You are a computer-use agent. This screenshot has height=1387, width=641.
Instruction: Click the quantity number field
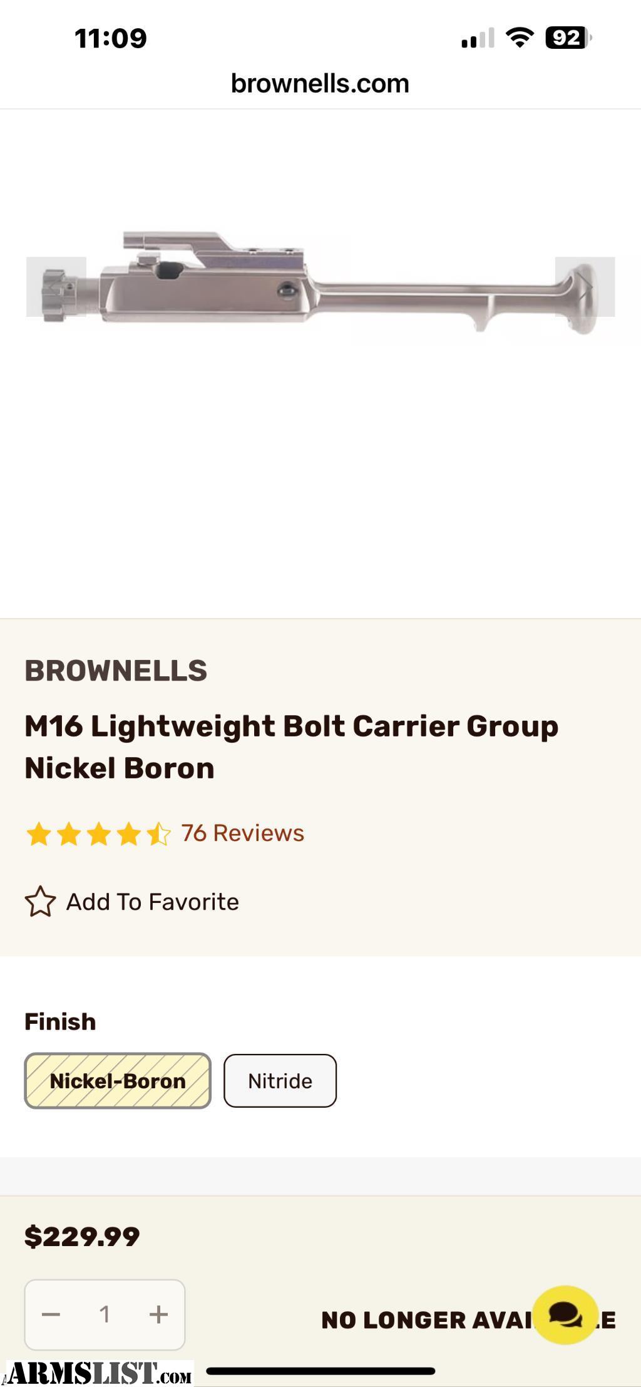click(x=105, y=1314)
